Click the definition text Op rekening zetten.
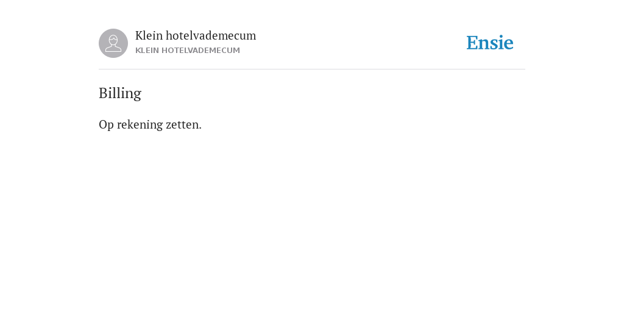The height and width of the screenshot is (312, 624). click(x=150, y=124)
